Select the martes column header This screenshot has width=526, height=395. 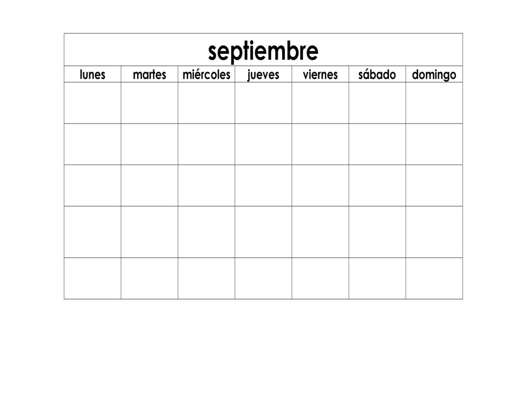point(149,74)
